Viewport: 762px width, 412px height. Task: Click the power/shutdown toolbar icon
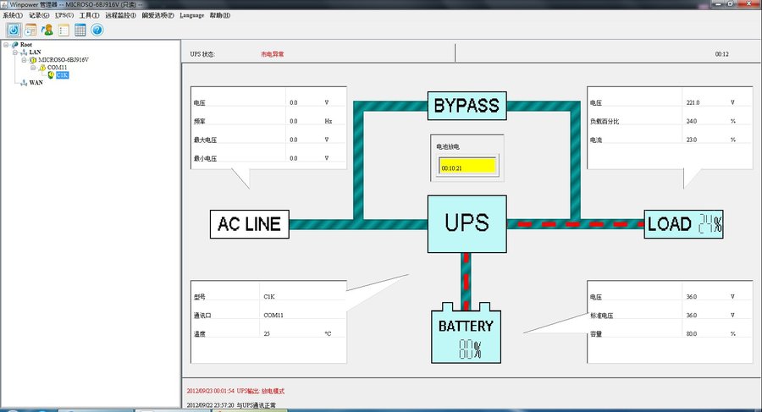[x=14, y=30]
